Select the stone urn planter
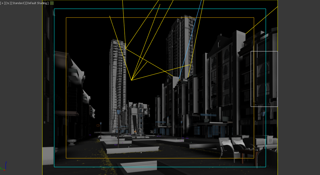Viewport: 320px width, 175px height. [72, 142]
